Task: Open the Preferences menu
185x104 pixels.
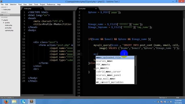Action: coord(51,5)
